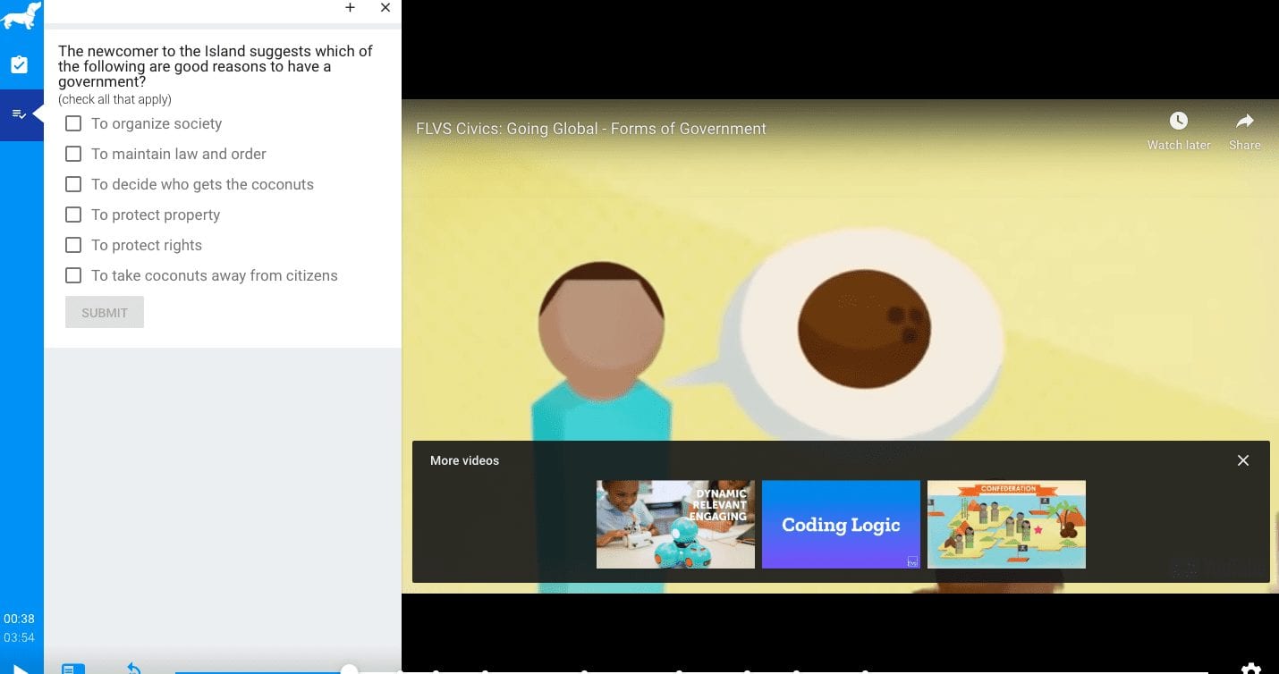Check 'To take coconuts away from citizens'
1279x674 pixels.
click(73, 275)
